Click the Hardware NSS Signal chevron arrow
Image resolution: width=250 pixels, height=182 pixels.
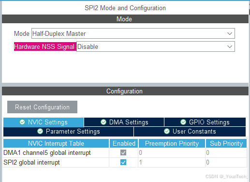pyautogui.click(x=230, y=46)
